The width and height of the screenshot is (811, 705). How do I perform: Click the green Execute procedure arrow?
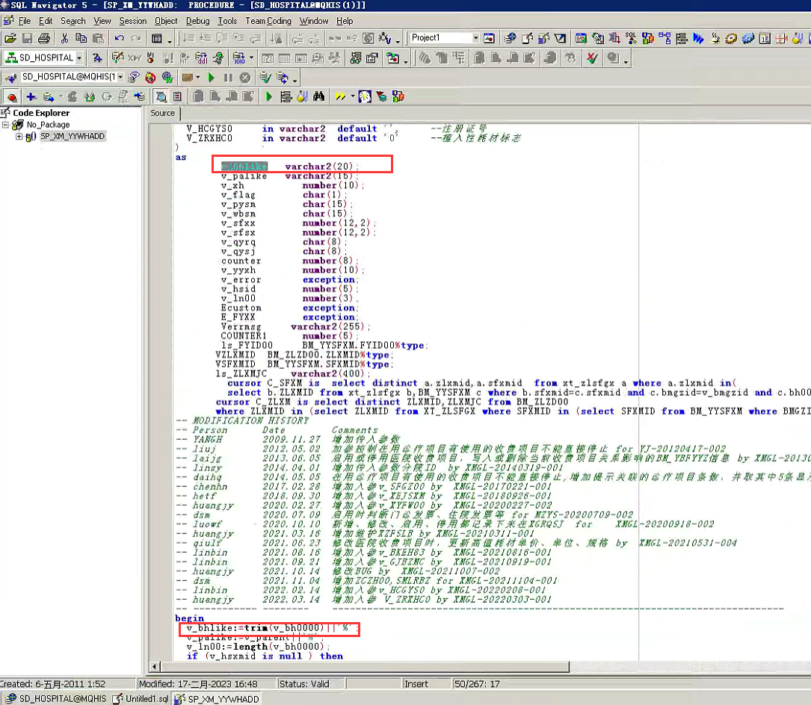click(269, 96)
